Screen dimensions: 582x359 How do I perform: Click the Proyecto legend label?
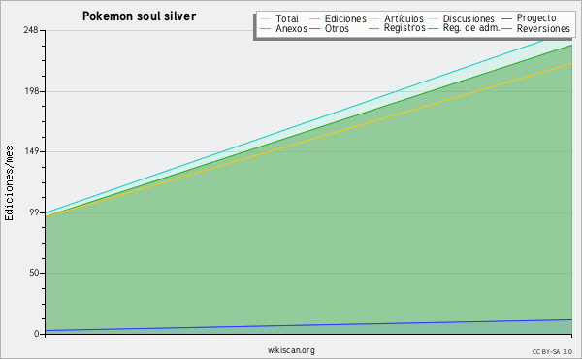click(x=536, y=18)
